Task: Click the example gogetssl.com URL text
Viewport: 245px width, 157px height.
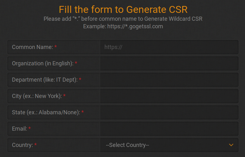Action: [x=123, y=26]
